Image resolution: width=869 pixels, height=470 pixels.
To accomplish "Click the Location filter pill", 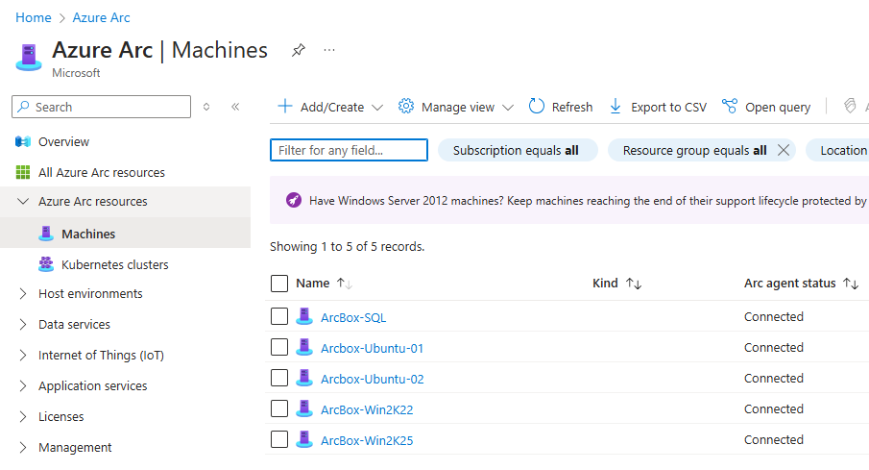I will point(837,150).
